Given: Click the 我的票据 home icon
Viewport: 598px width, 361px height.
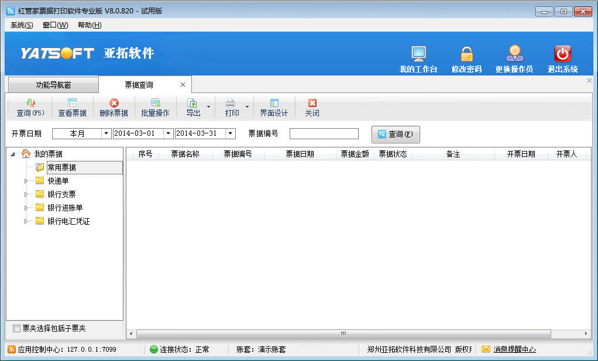Looking at the screenshot, I should click(x=26, y=154).
